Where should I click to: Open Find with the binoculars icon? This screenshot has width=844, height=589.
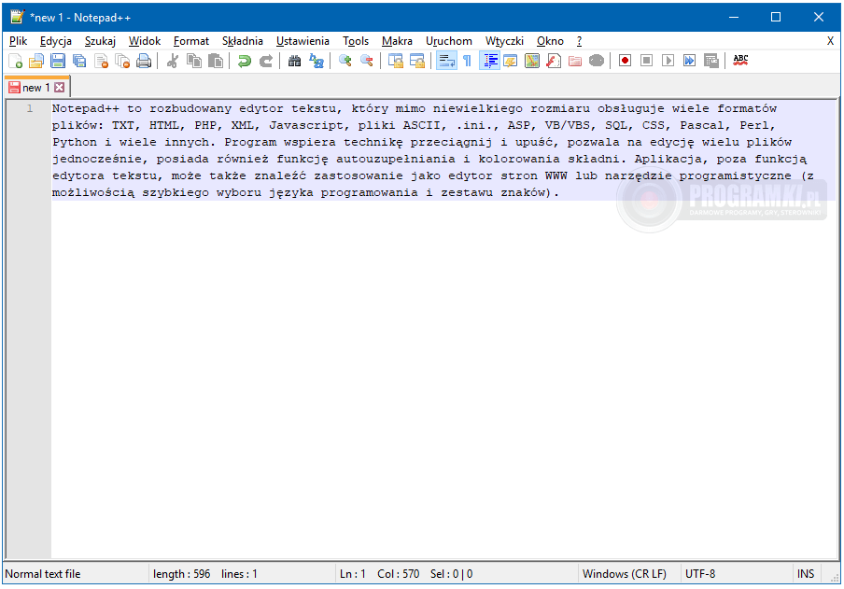point(294,61)
